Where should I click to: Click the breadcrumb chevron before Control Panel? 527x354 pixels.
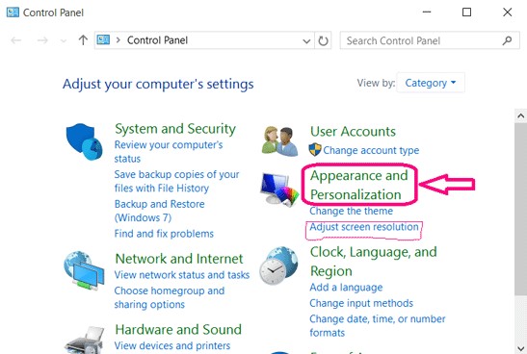118,40
